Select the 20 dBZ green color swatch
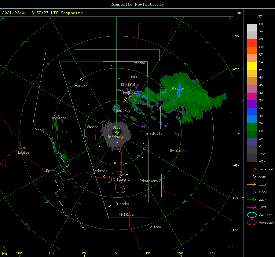Screen dimensions: 275x257 tap(252, 127)
